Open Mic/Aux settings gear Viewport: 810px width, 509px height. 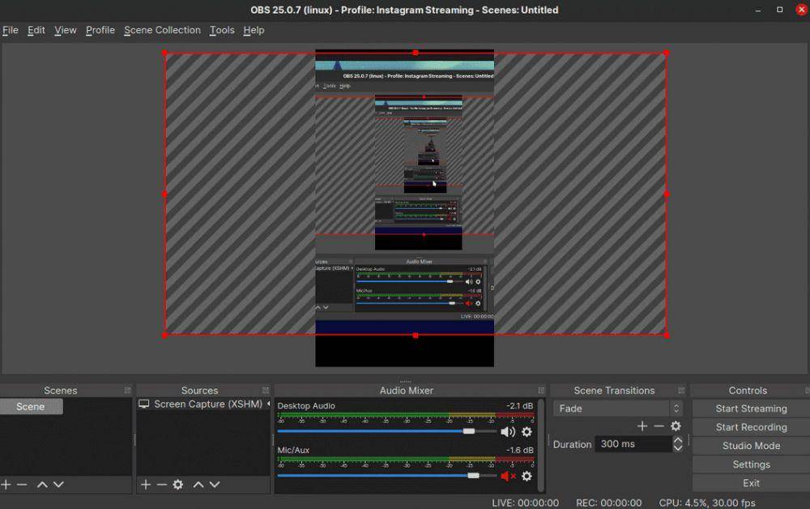526,476
